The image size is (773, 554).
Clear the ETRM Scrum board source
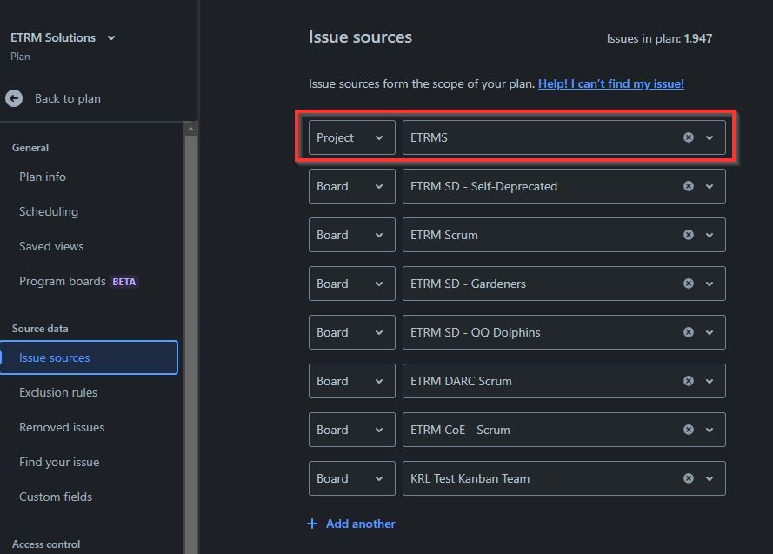(x=689, y=235)
